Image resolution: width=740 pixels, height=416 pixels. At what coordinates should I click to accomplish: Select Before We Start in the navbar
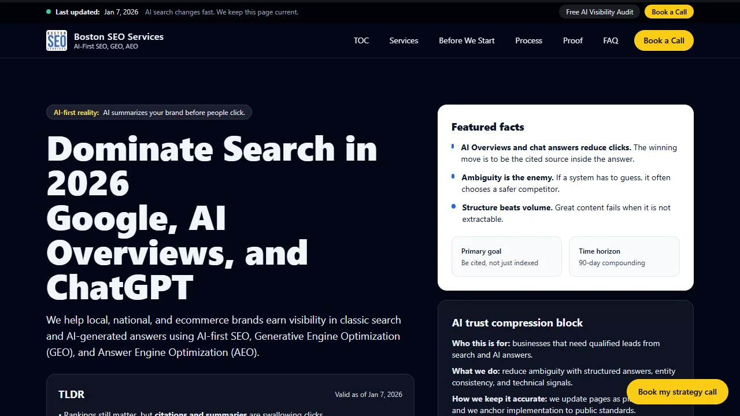467,40
